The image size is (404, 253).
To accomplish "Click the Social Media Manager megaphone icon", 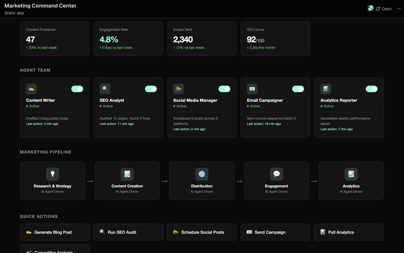I will pyautogui.click(x=178, y=89).
